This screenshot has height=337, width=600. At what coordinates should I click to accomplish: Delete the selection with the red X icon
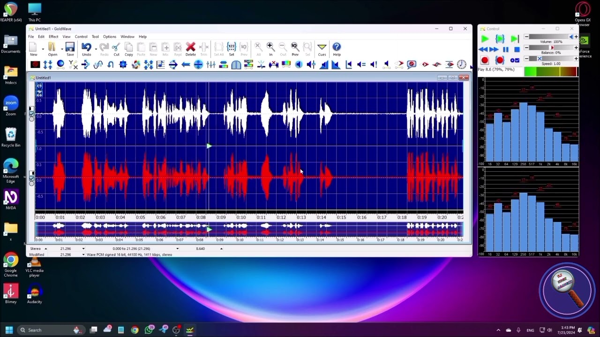point(190,49)
